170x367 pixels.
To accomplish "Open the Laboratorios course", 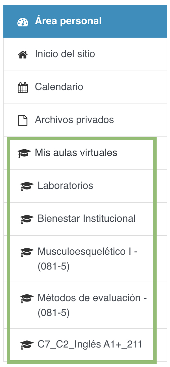I will [81, 186].
